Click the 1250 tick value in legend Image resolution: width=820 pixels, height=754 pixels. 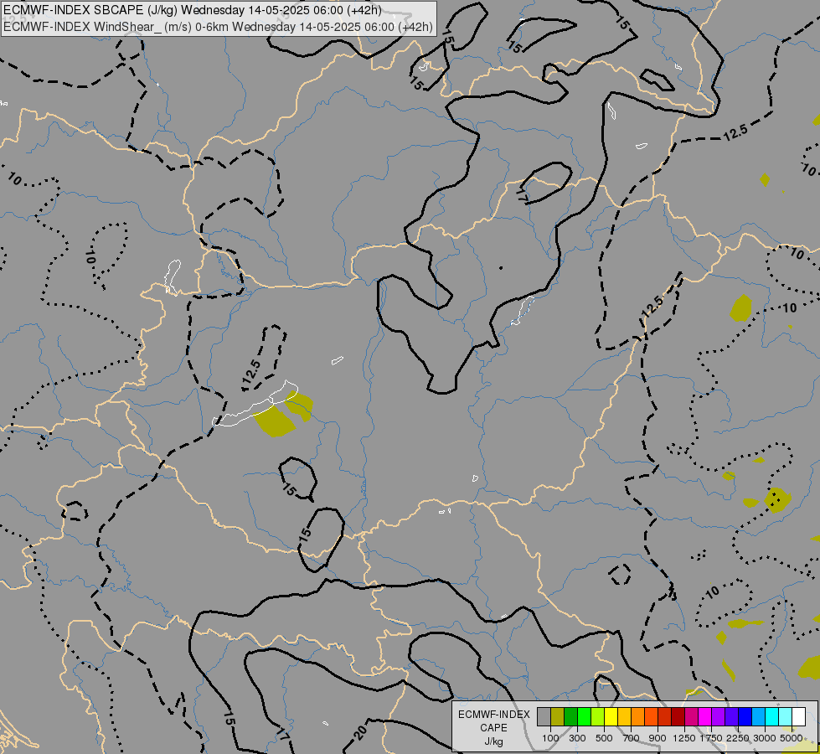(x=684, y=738)
